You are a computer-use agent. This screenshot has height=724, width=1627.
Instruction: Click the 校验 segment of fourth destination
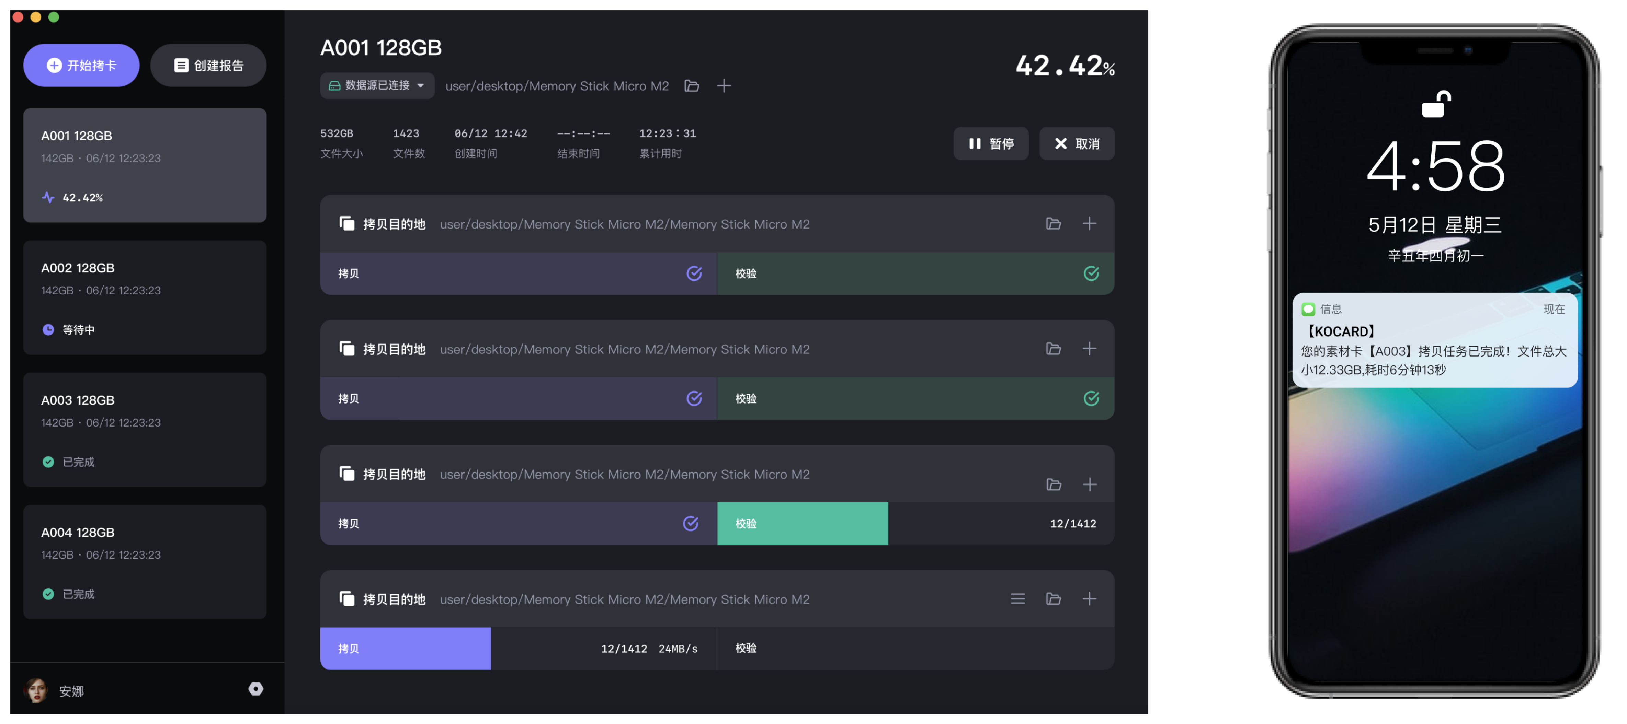pyautogui.click(x=915, y=648)
